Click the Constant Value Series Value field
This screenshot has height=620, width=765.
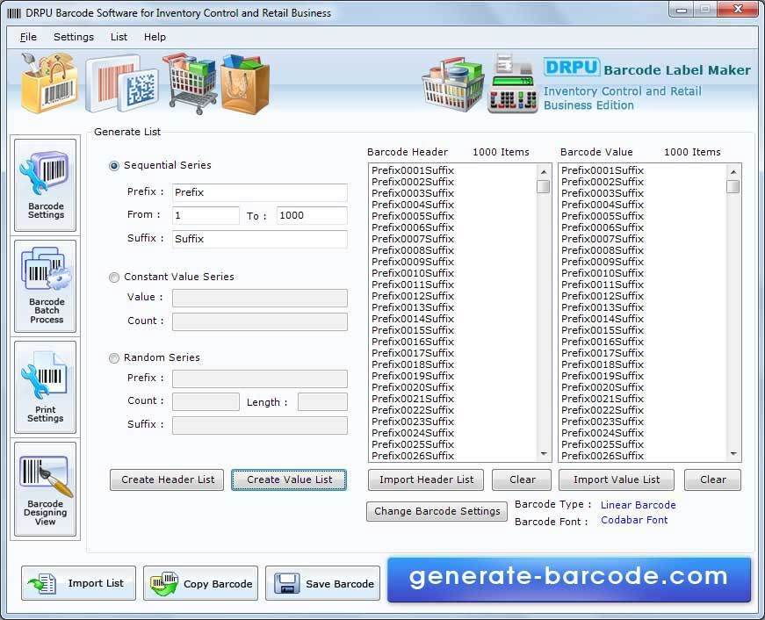[260, 298]
